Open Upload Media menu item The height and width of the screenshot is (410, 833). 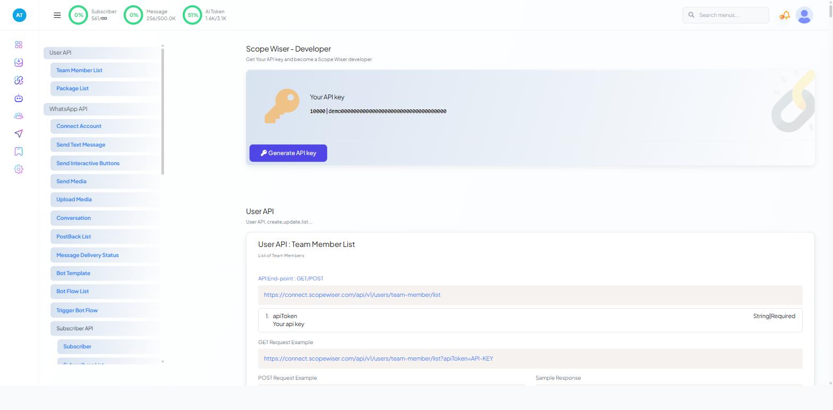[x=105, y=199]
